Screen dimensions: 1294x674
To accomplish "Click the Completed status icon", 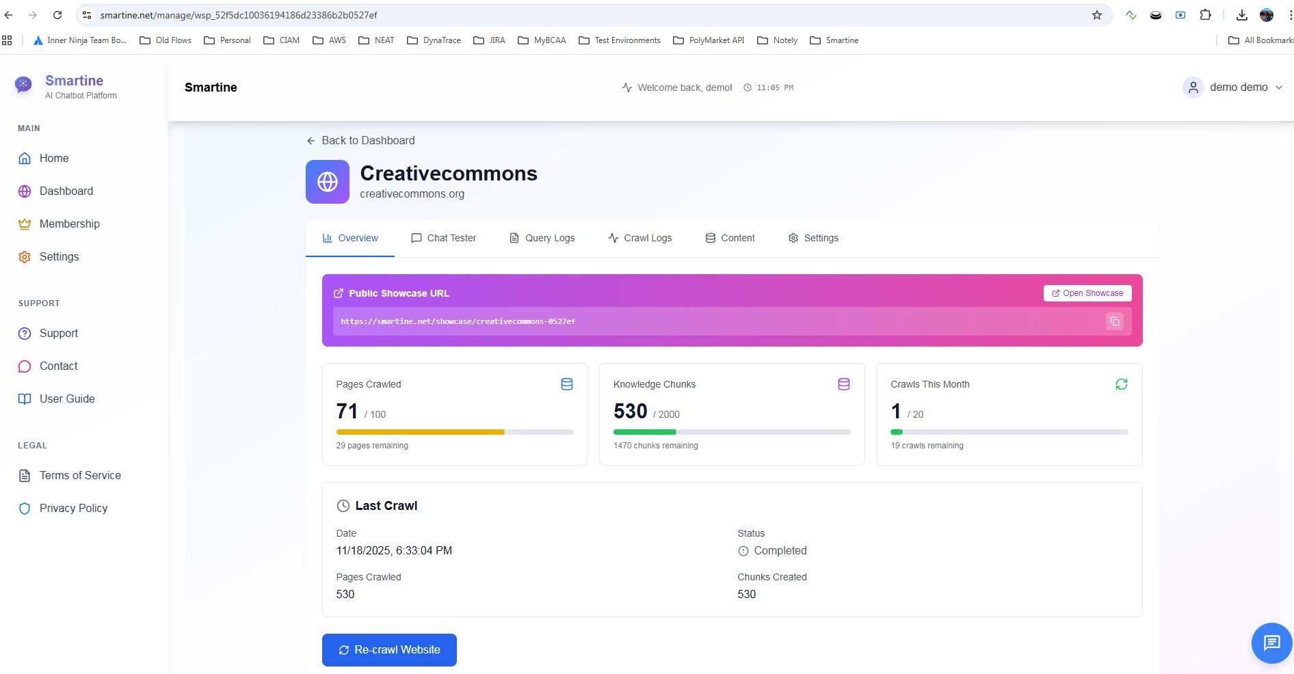I will pos(743,551).
